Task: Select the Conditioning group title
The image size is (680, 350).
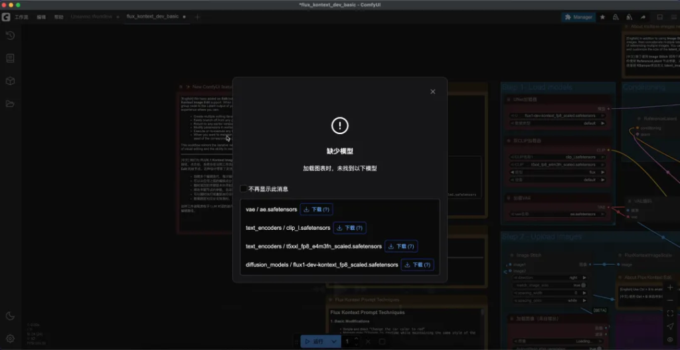Action: coord(644,87)
